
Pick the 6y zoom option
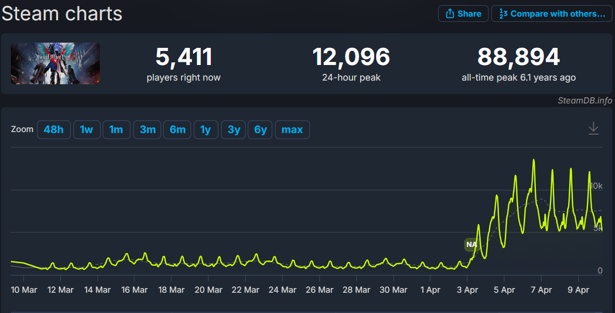(260, 129)
